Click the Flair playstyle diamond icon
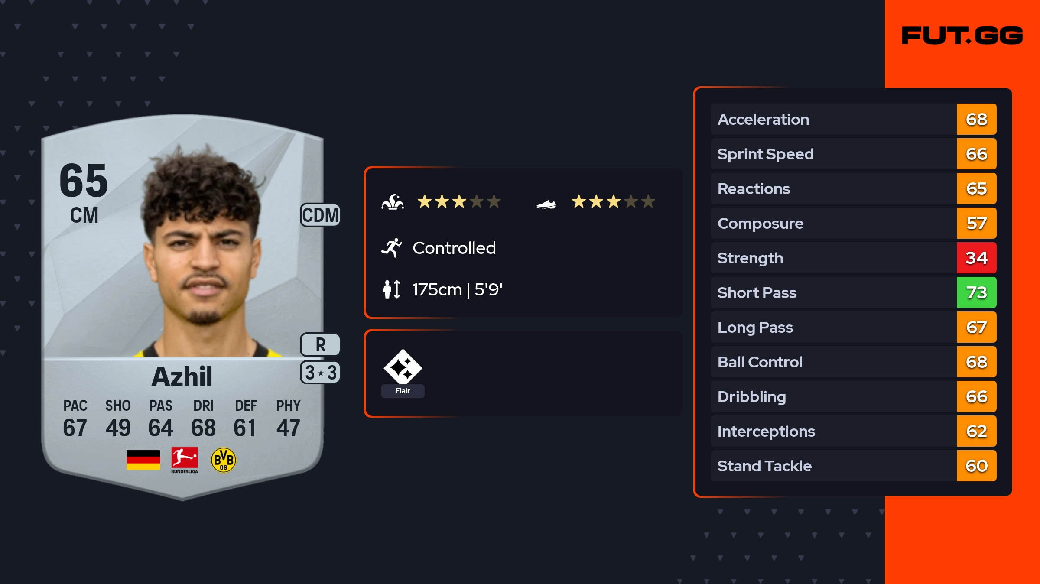 click(x=403, y=367)
